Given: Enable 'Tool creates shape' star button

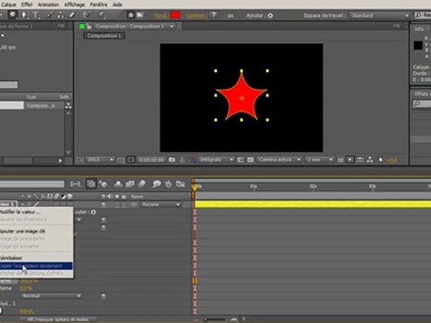Looking at the screenshot, I should [x=131, y=15].
